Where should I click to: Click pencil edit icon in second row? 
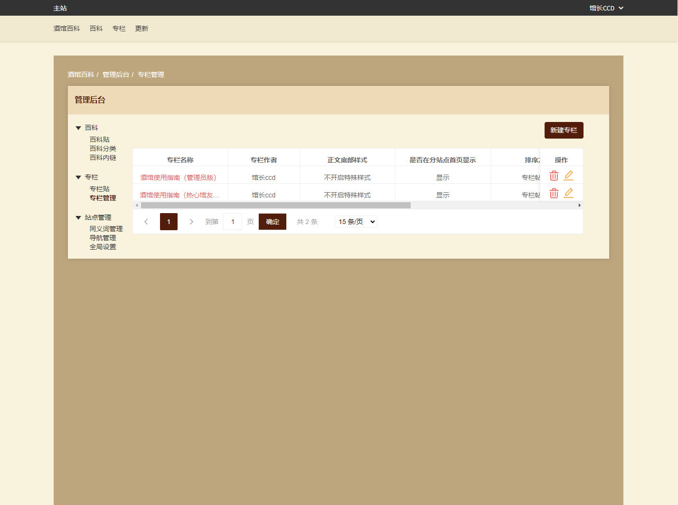point(568,193)
